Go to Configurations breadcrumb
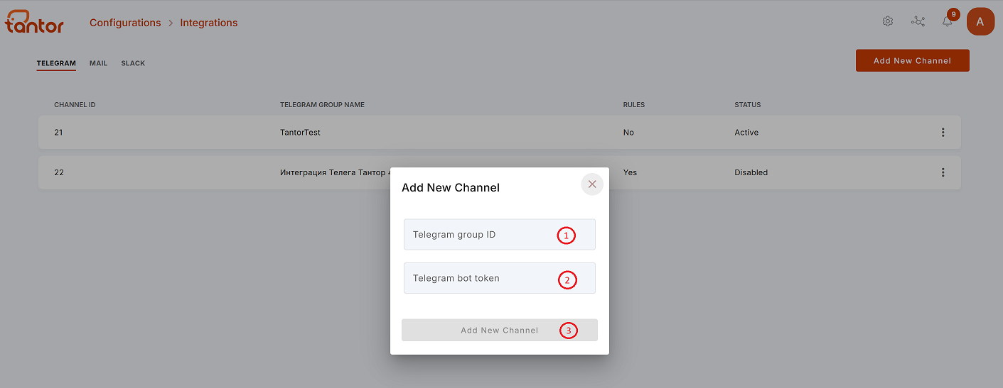 tap(125, 23)
